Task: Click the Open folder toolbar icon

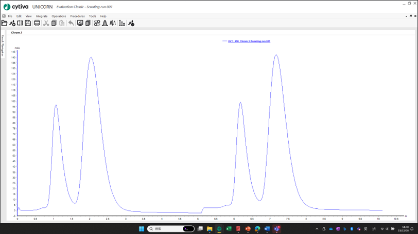Action: [4, 23]
